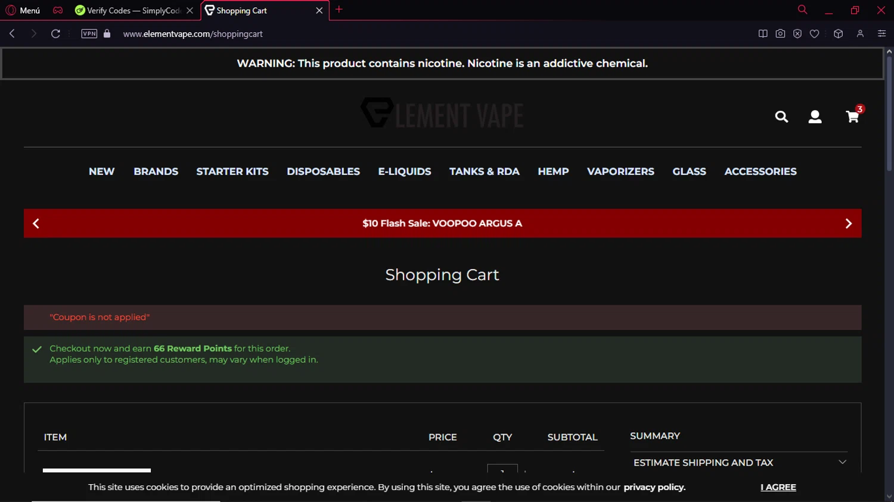
Task: Click the scrollbar up arrow
Action: [x=889, y=52]
